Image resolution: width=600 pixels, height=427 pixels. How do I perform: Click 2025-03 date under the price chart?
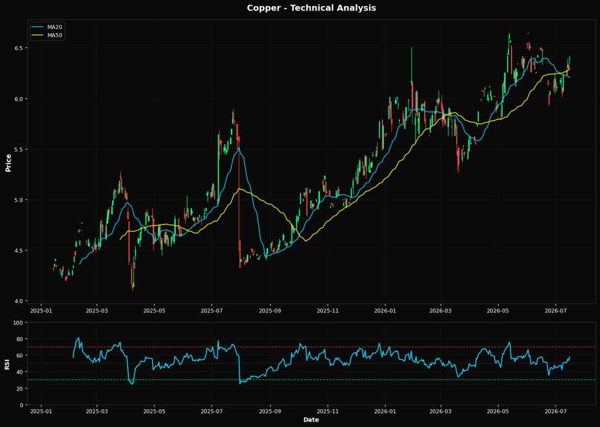click(97, 311)
